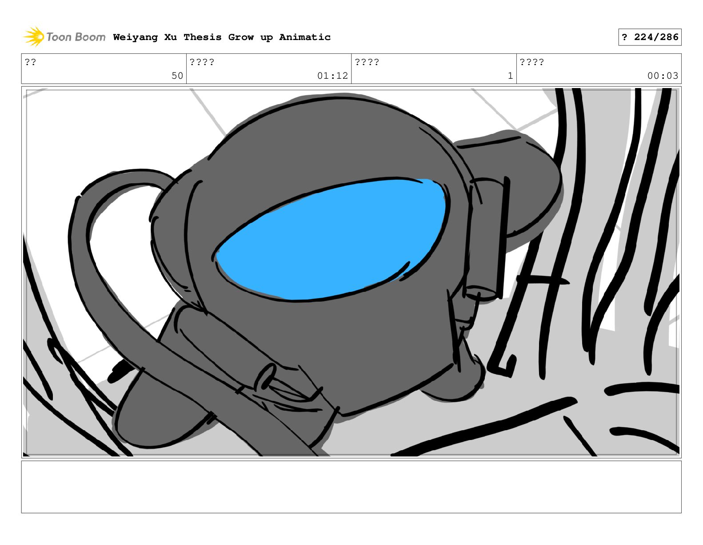Click the storyboard panel thumbnail image

tap(351, 272)
